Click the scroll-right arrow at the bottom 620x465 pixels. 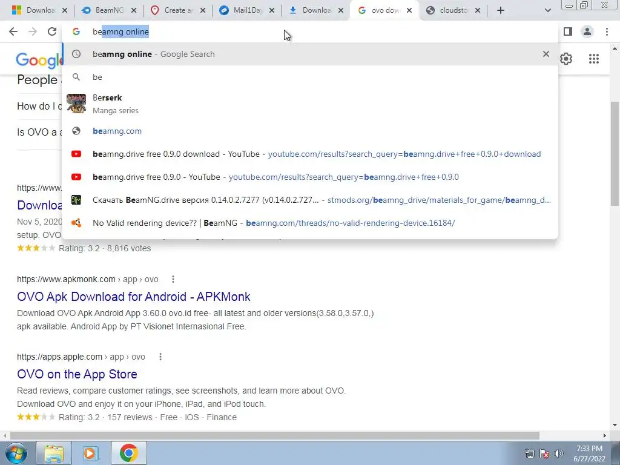coord(605,435)
